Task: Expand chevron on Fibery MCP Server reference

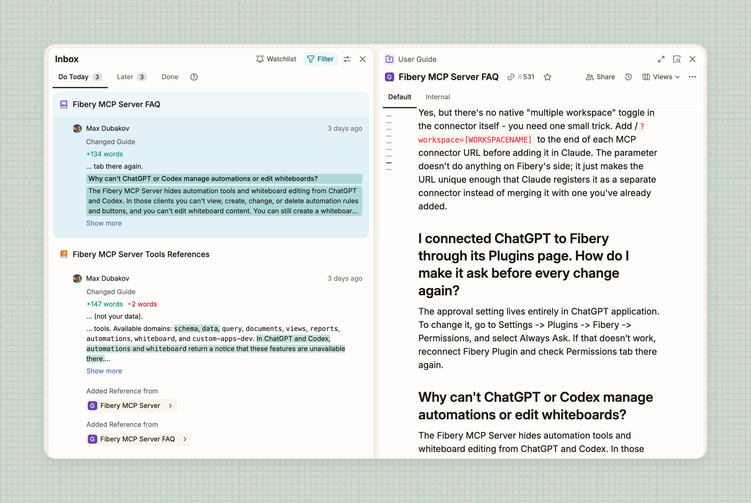Action: 171,406
